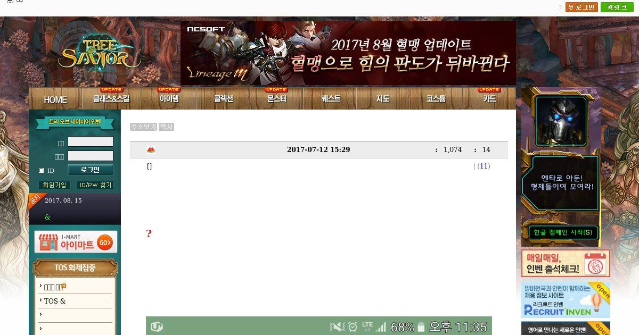Screen dimensions: 639x335
Task: Open the HOME menu tab
Action: coord(55,99)
